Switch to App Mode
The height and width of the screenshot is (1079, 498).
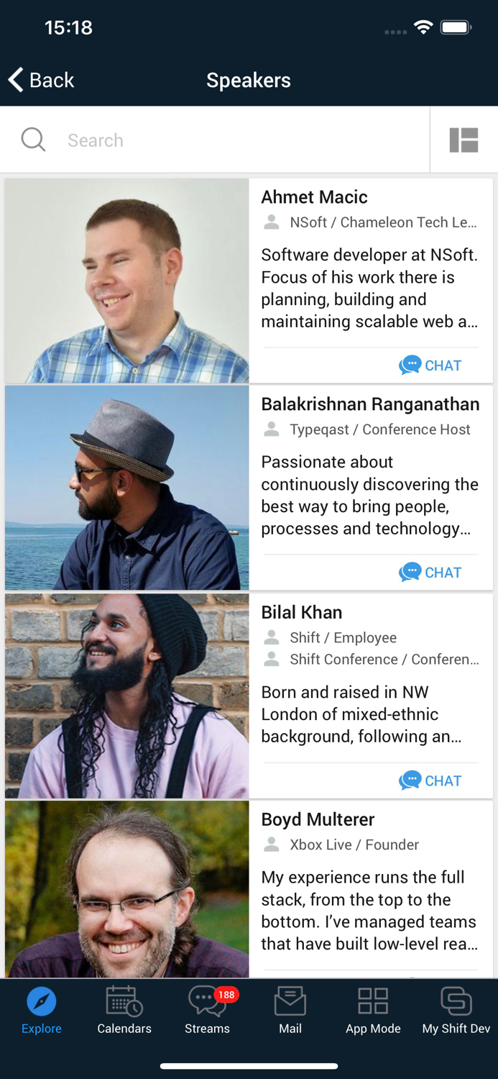coord(373,1010)
